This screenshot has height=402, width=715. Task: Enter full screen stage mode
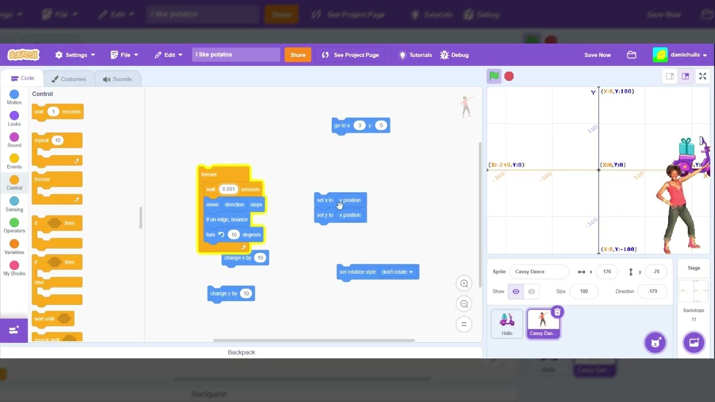703,76
